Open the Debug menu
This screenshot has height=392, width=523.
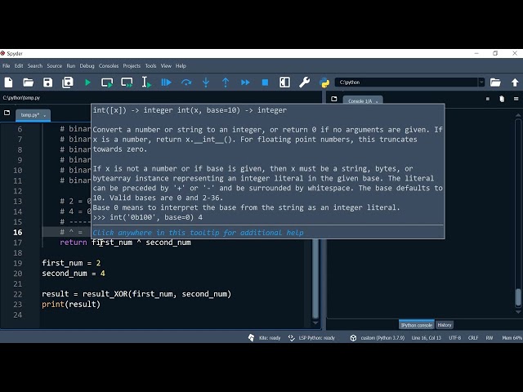[87, 66]
